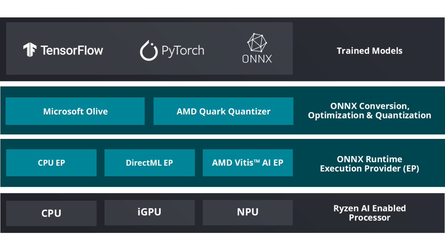
Task: Select the CPU hardware block
Action: (51, 213)
